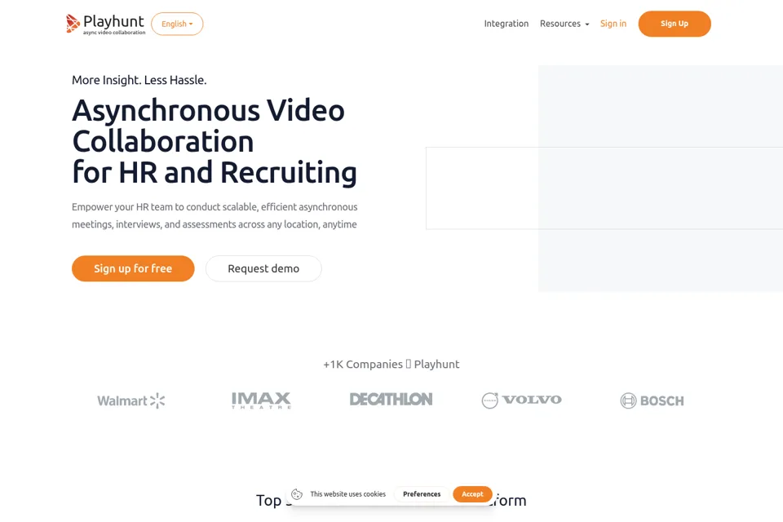Click the cookie icon in banner
This screenshot has width=783, height=522.
tap(297, 494)
